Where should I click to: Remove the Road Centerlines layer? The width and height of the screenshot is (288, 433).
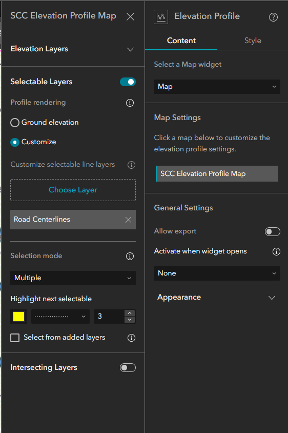[x=128, y=220]
